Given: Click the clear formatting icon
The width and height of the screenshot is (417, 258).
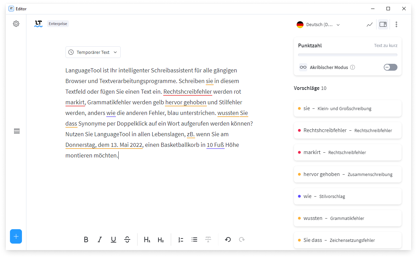Looking at the screenshot, I should pos(208,239).
